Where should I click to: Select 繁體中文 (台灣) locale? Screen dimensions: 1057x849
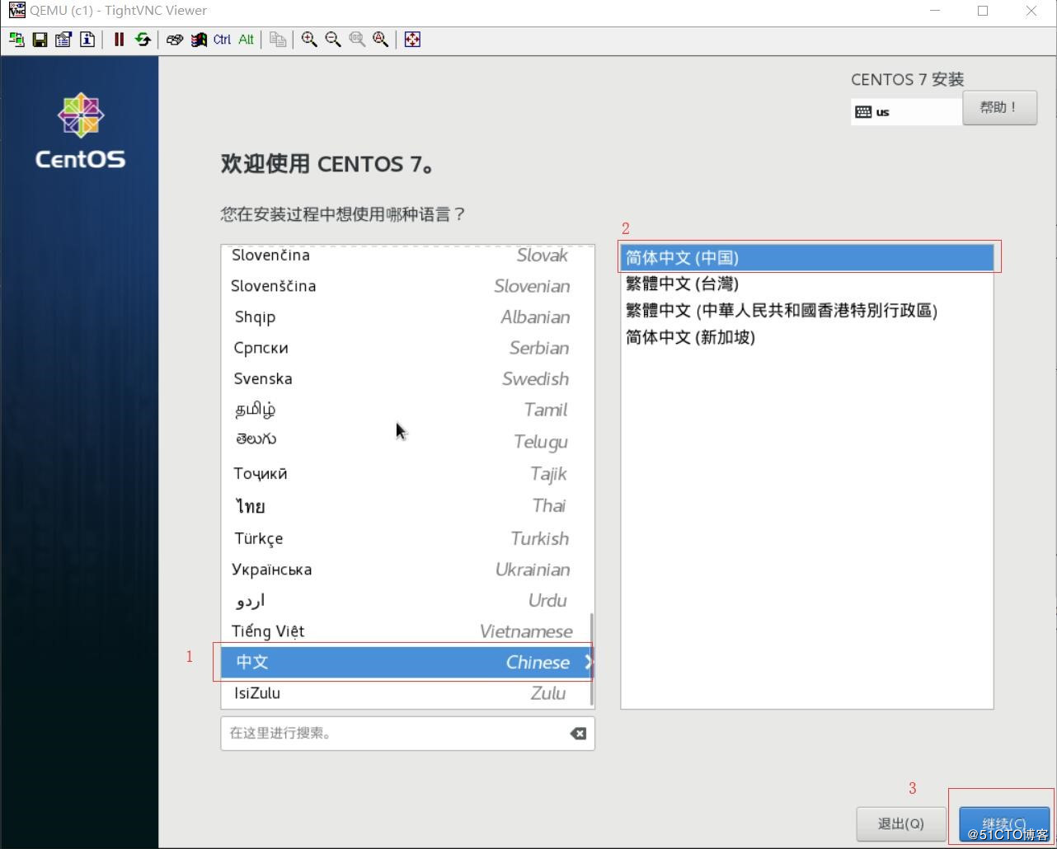[682, 284]
